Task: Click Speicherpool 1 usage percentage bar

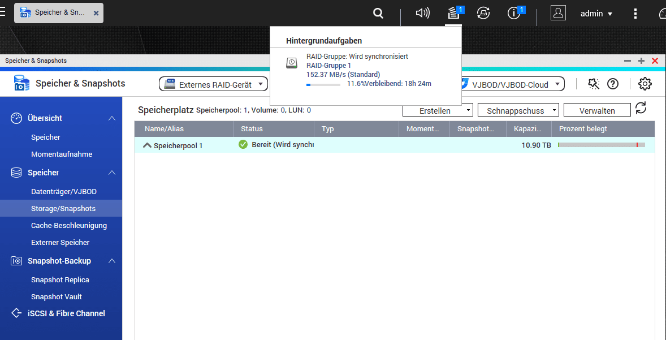Action: pos(602,145)
